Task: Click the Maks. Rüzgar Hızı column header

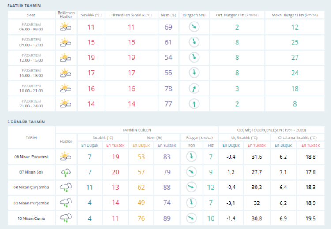Action: click(294, 15)
